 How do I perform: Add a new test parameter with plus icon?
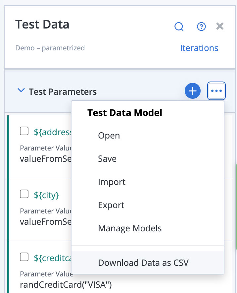coord(193,91)
